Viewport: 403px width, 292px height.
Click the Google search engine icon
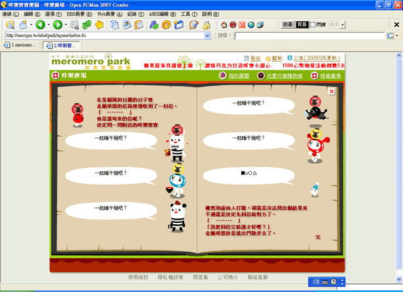(390, 36)
